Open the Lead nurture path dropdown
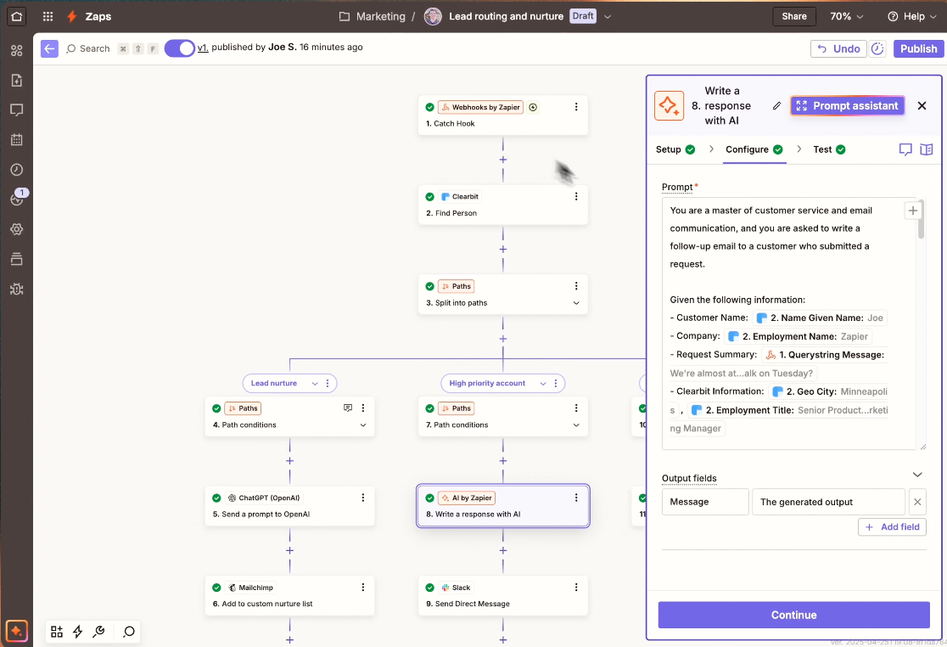This screenshot has width=947, height=647. (x=315, y=384)
